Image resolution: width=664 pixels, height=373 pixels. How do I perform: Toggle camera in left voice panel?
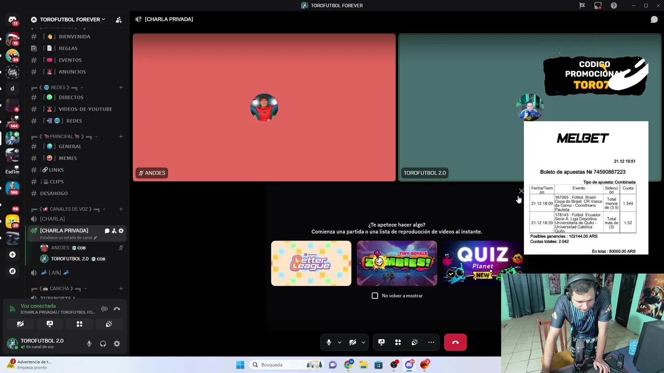(20, 324)
